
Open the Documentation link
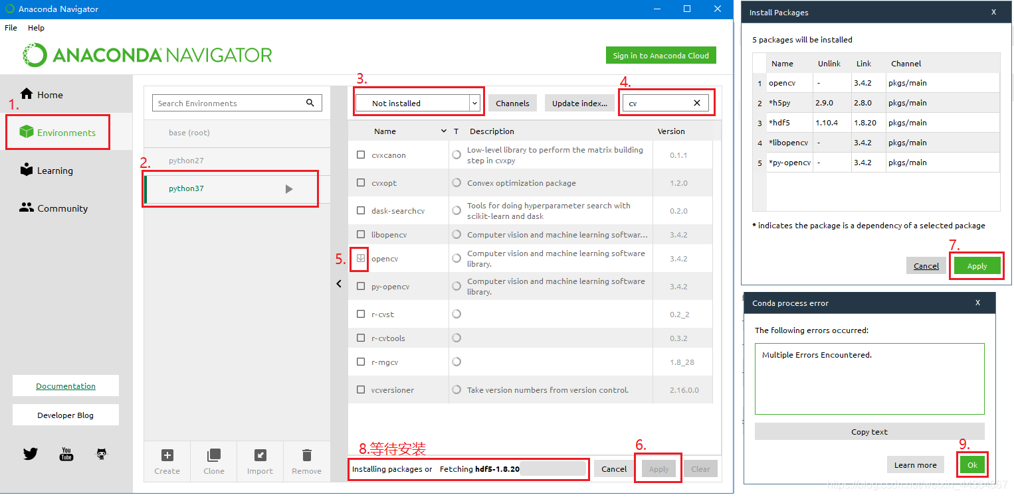click(66, 386)
